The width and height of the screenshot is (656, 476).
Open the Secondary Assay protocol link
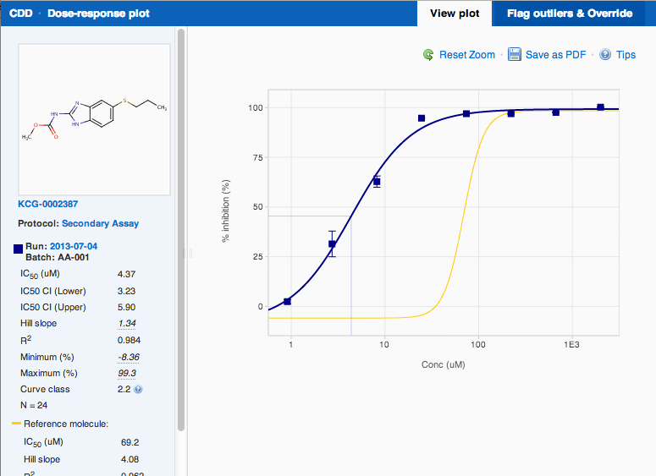tap(100, 224)
